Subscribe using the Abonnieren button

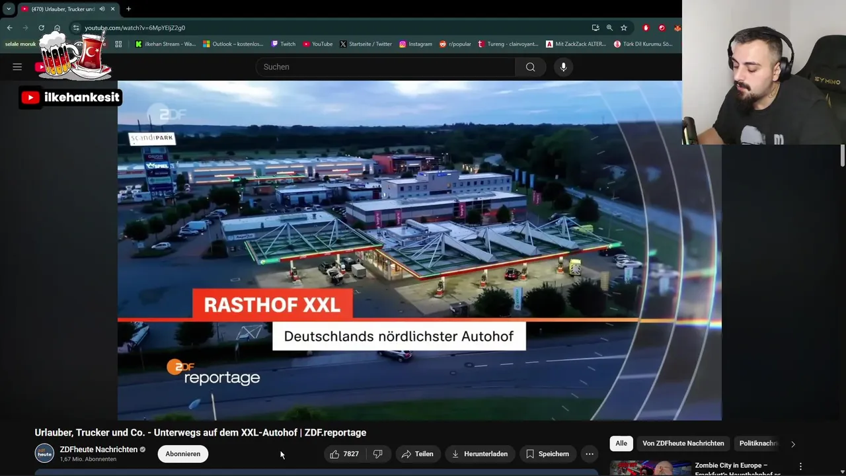[183, 454]
